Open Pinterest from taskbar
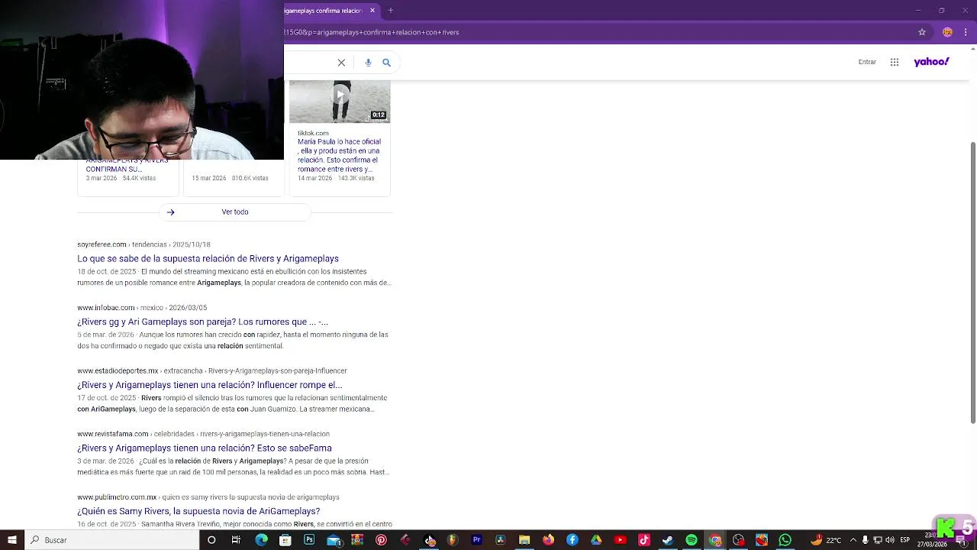 [x=381, y=540]
